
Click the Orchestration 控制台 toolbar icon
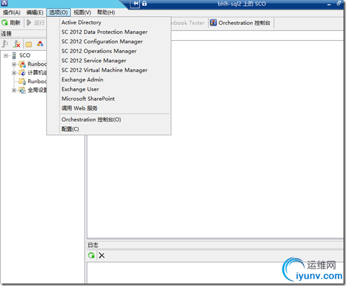tap(213, 22)
